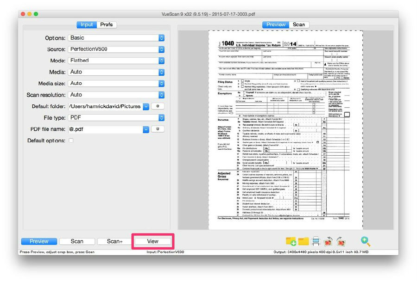417x281 pixels.
Task: Switch to the Scan tab above preview
Action: tap(299, 24)
